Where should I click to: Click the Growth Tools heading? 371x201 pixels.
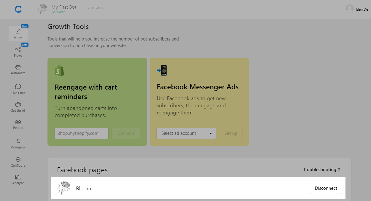(68, 27)
